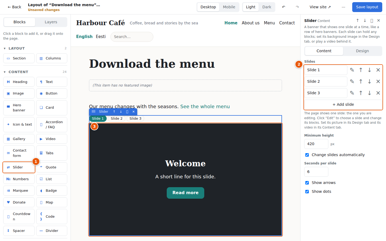Undo the last layout change
This screenshot has width=386, height=241.
(x=284, y=7)
